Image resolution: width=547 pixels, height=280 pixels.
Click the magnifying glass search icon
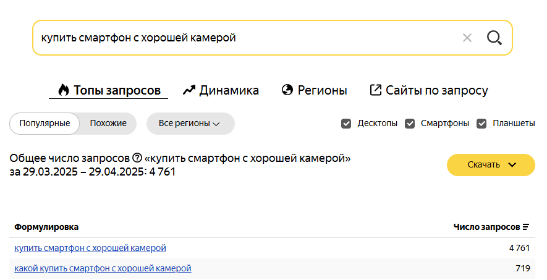[494, 38]
